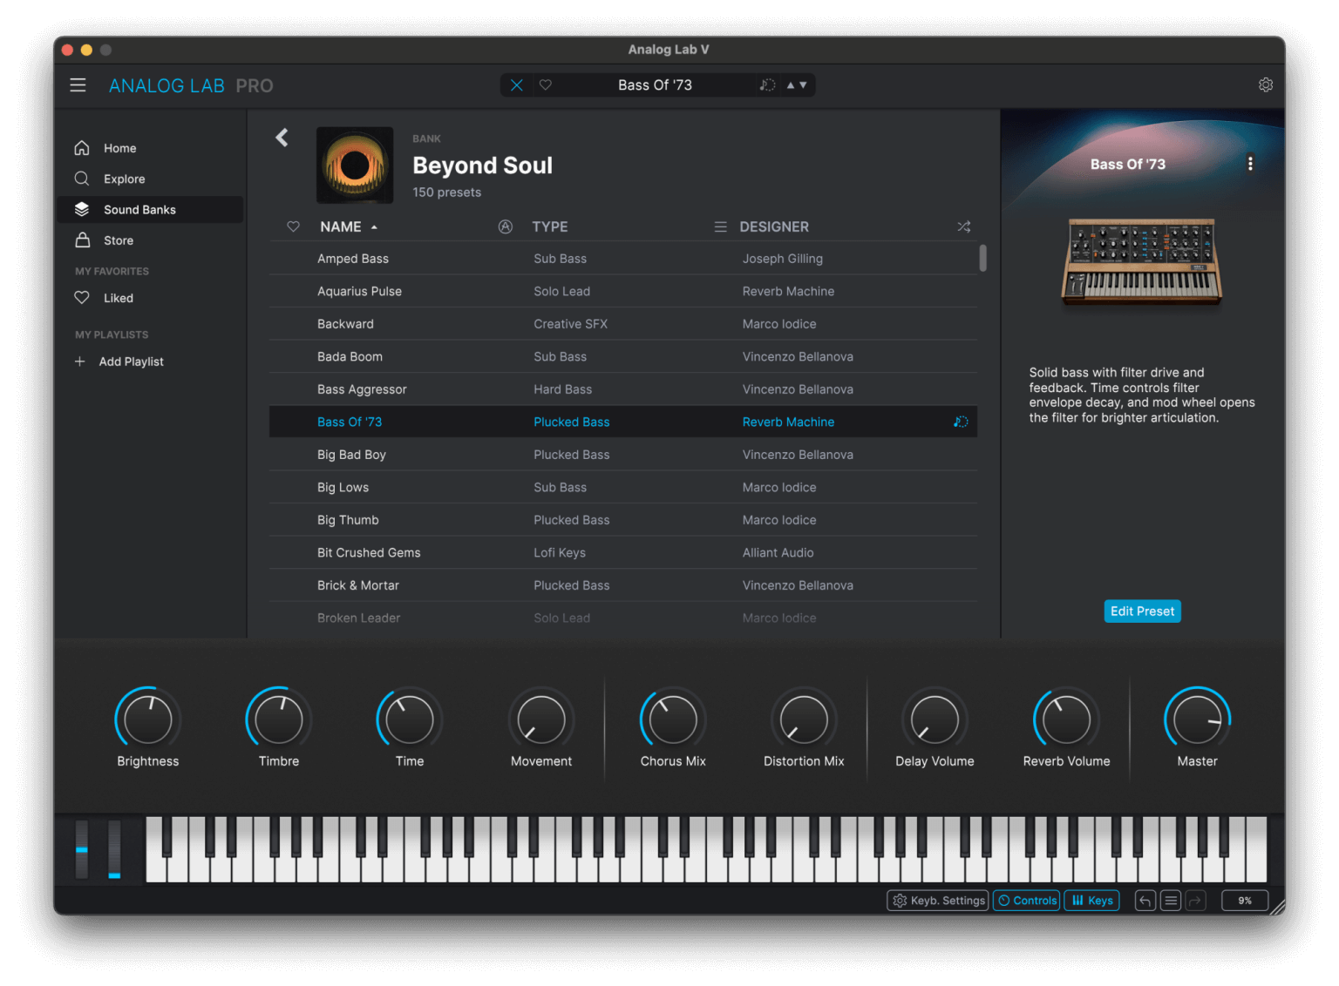The image size is (1339, 986).
Task: Click Add Playlist in sidebar
Action: 131,361
